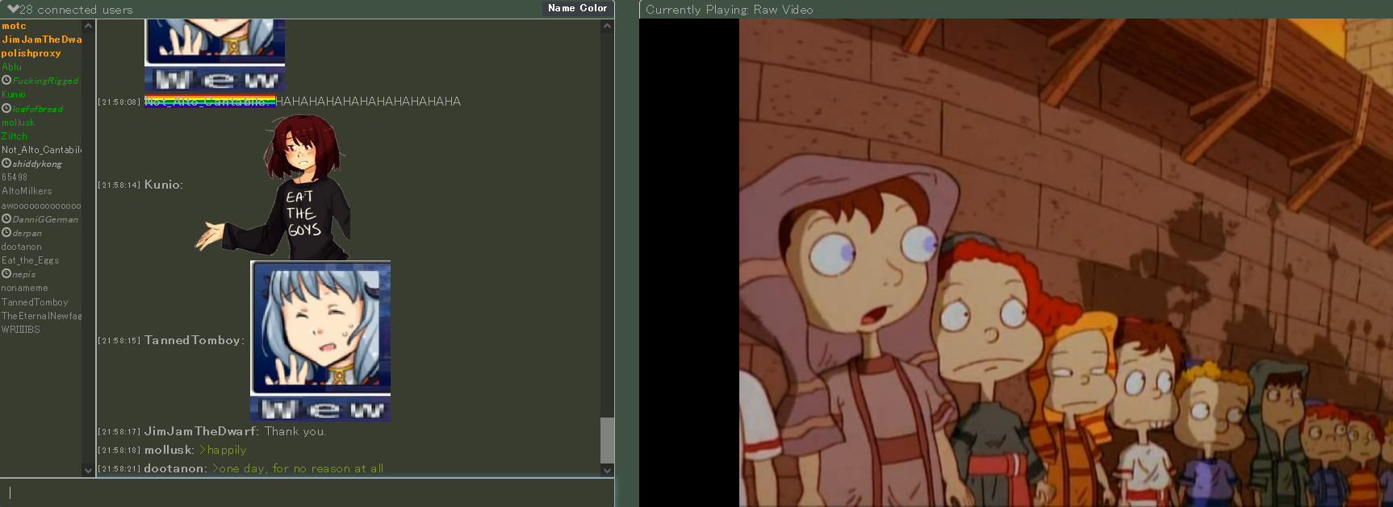The image size is (1393, 507).
Task: Click JimJamTheDwarf's name in chat
Action: [201, 431]
